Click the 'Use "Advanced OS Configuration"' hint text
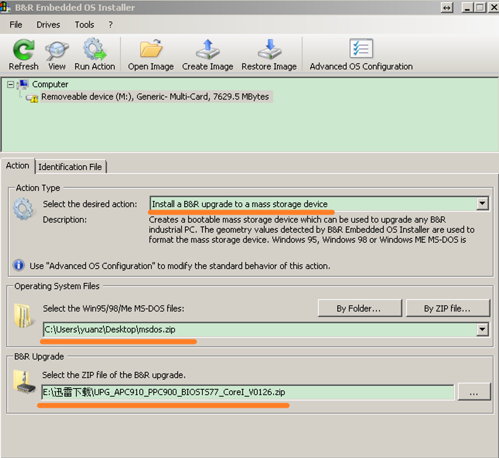 point(180,266)
